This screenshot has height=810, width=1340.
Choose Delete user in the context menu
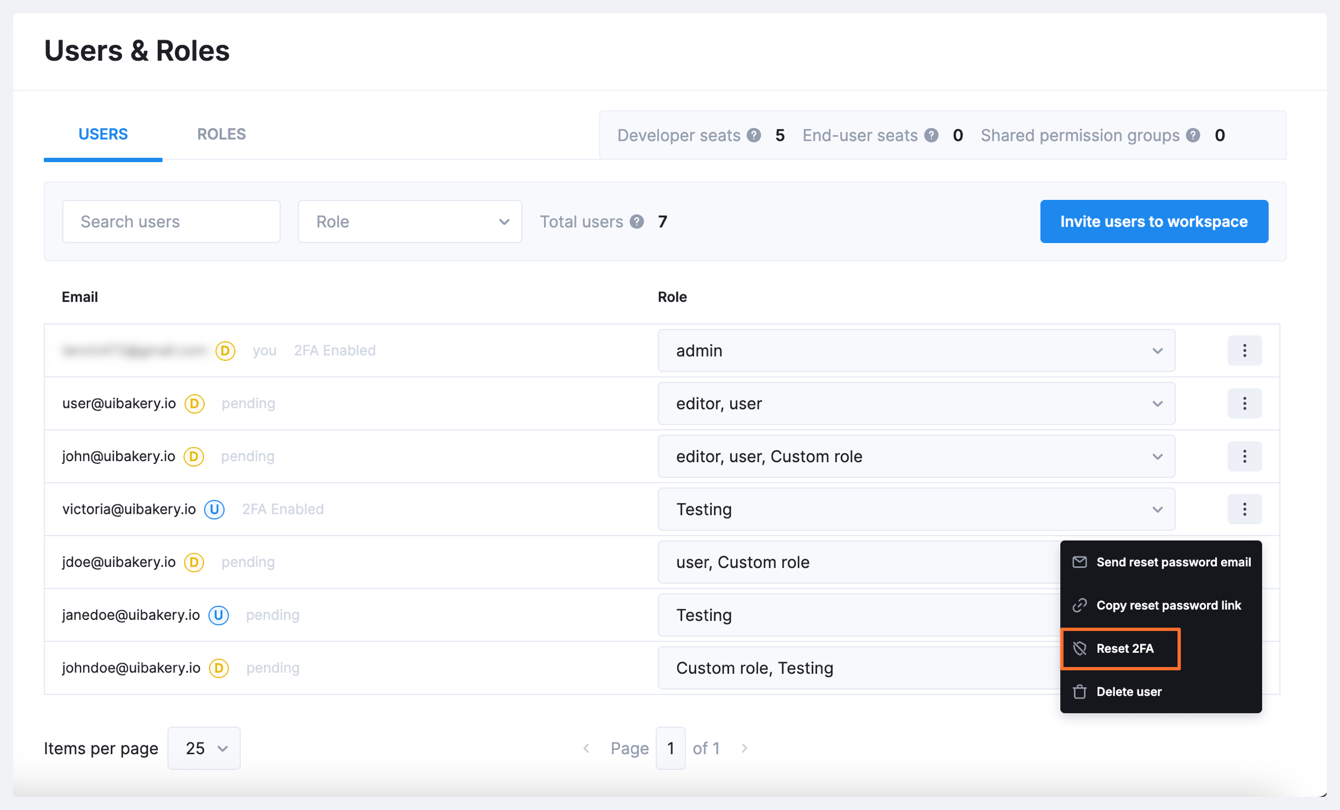[x=1128, y=692]
